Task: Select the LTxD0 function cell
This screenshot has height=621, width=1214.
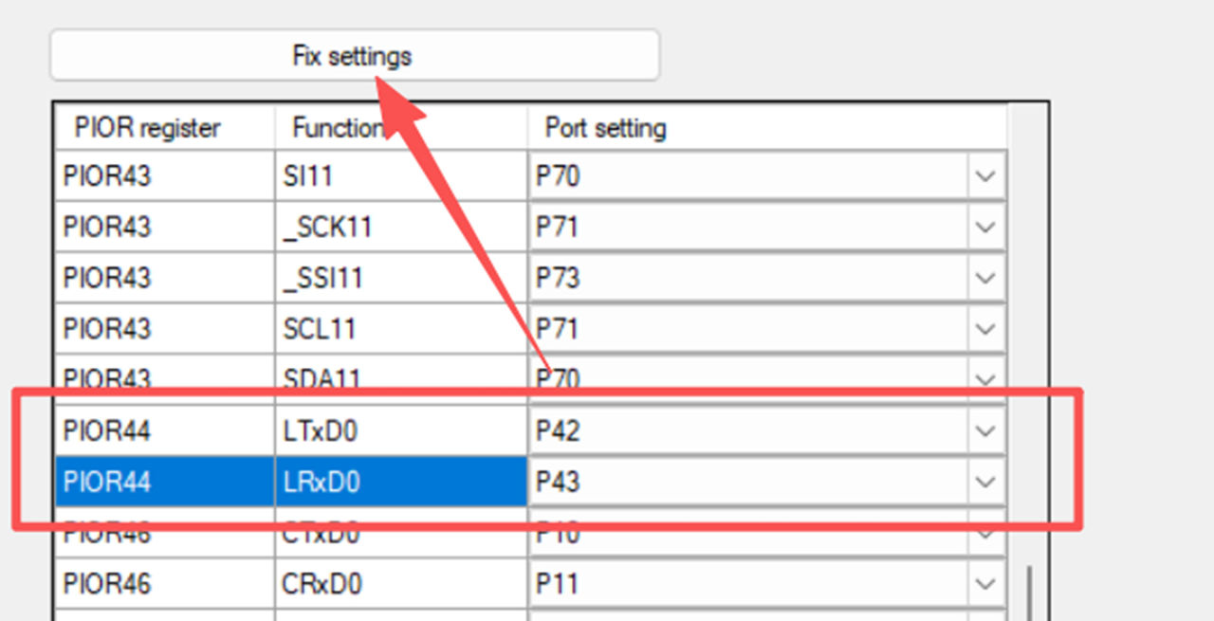Action: coord(400,431)
